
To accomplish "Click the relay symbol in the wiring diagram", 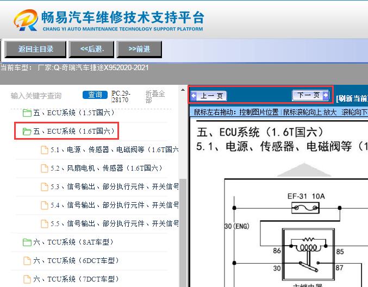I will tap(308, 254).
